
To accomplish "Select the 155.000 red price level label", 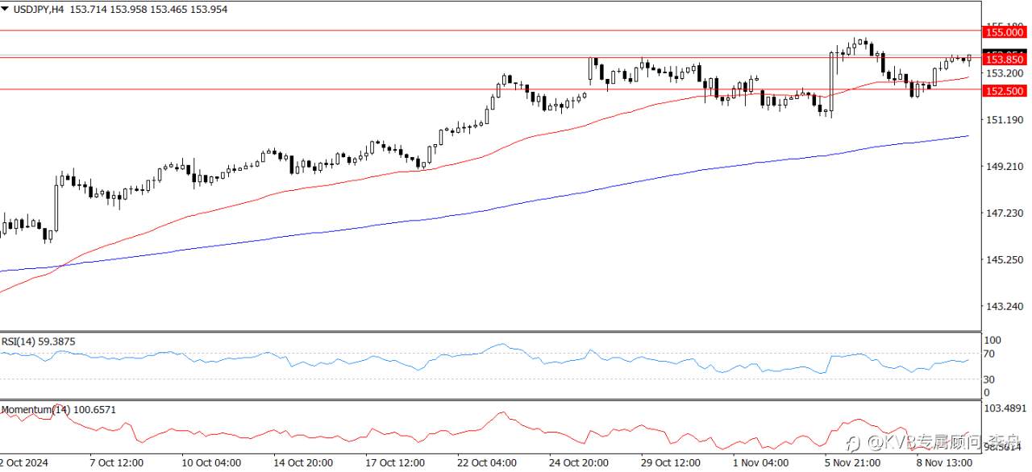I will tap(1005, 32).
